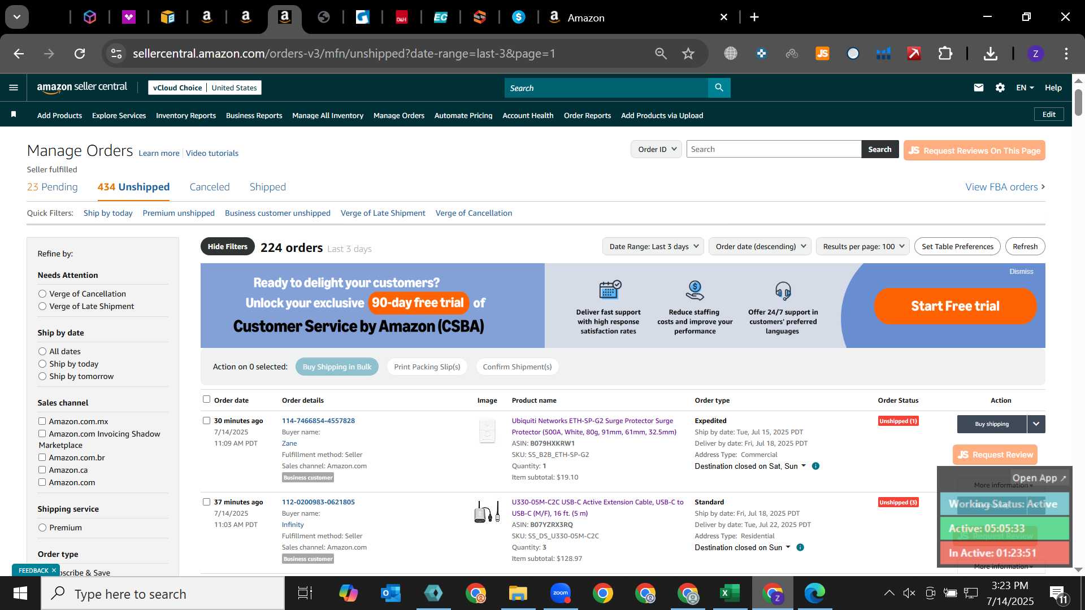Open the EN language dropdown

pos(1025,88)
